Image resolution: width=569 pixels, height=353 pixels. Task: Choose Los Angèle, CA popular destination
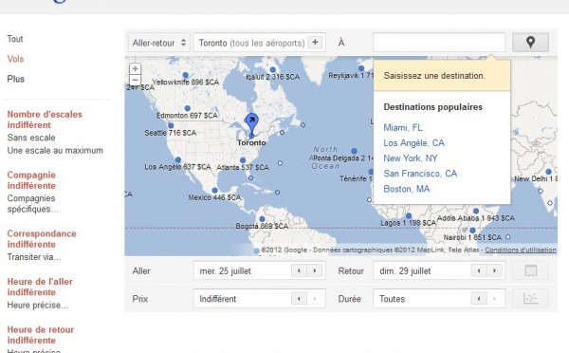(x=414, y=142)
